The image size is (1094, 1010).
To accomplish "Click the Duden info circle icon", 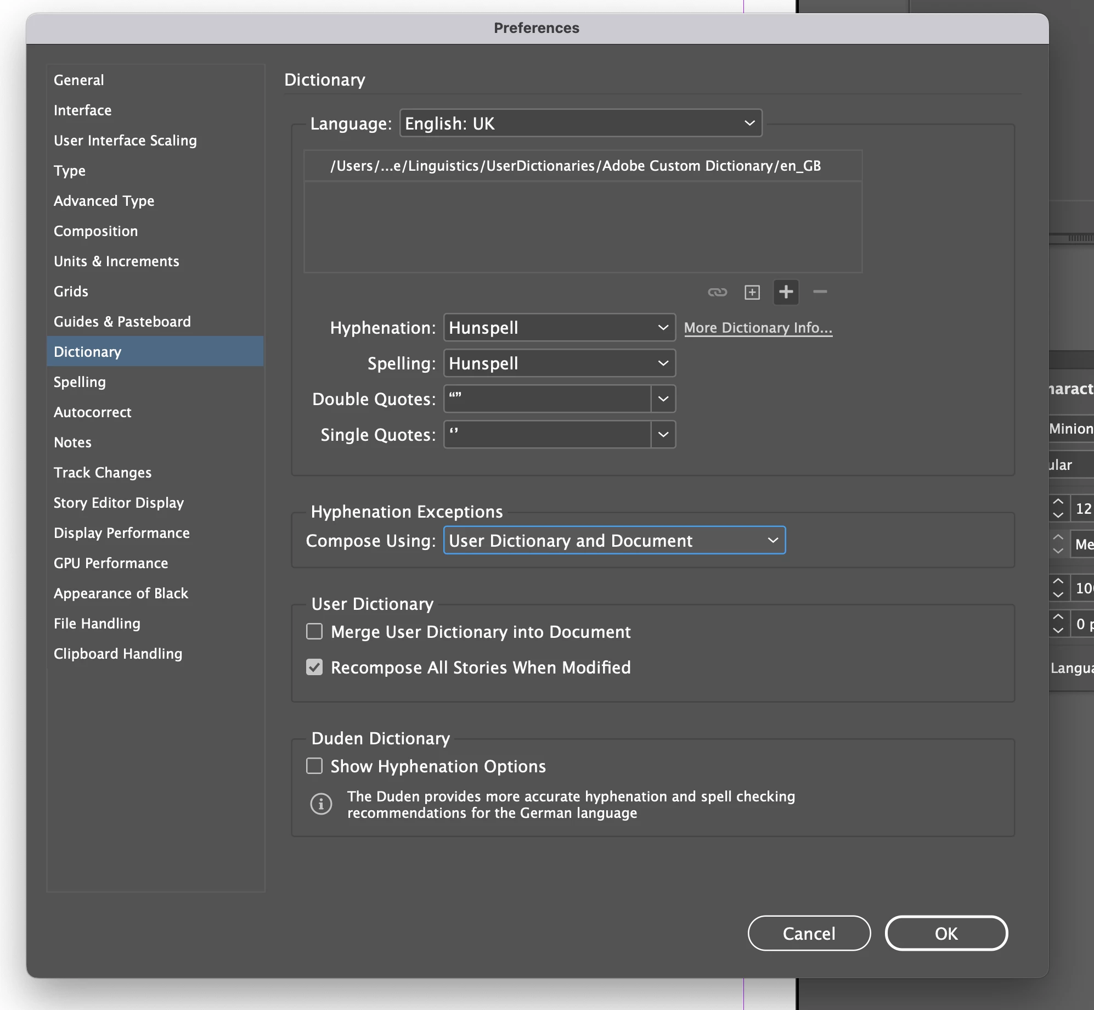I will pyautogui.click(x=321, y=804).
